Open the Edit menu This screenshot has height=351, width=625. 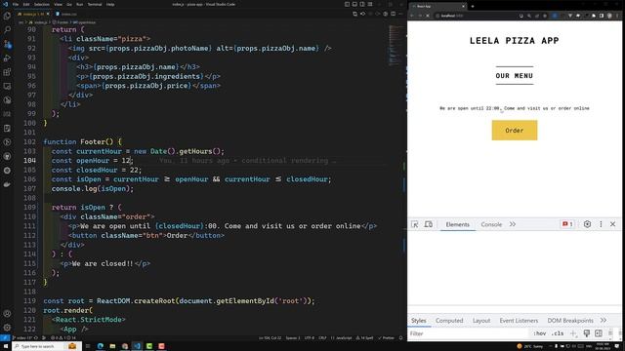(x=26, y=4)
